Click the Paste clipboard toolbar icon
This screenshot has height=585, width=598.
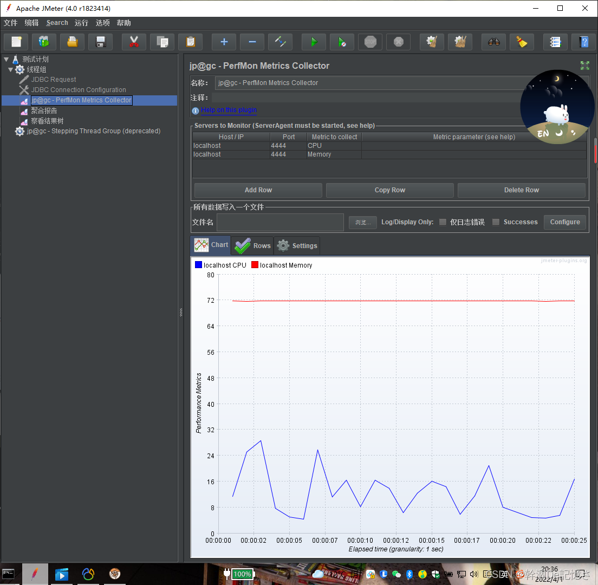190,42
